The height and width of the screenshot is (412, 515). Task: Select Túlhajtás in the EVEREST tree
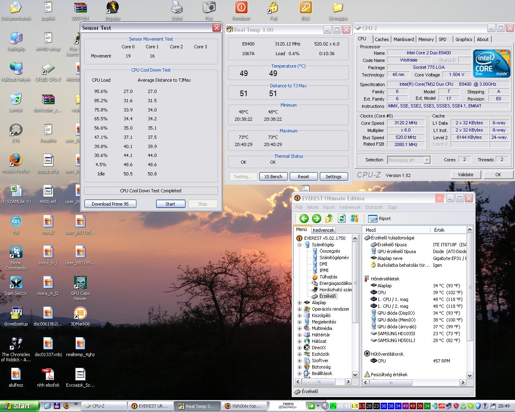(x=324, y=277)
